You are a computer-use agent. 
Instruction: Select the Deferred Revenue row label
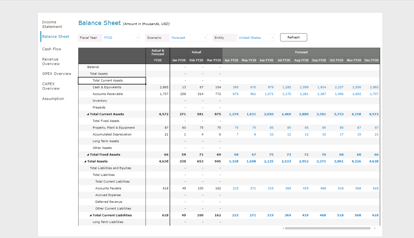(x=109, y=202)
